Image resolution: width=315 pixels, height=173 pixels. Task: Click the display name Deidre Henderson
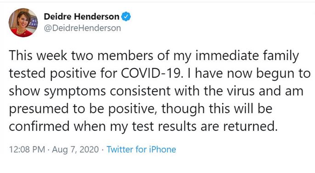(x=82, y=17)
